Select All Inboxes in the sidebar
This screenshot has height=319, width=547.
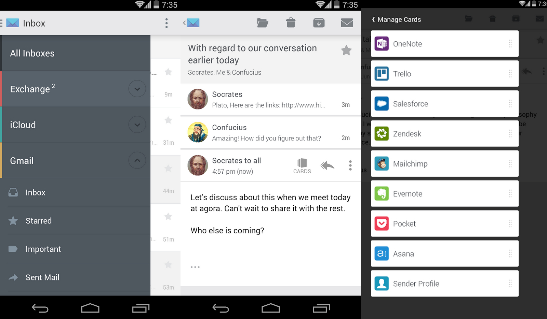(32, 53)
